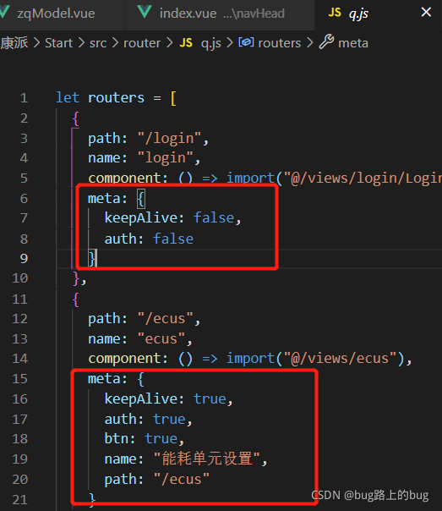Switch to the zqModel.vue tab
Image resolution: width=442 pixels, height=511 pixels.
(56, 14)
